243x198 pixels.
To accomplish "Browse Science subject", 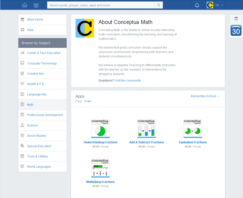I will 32,125.
